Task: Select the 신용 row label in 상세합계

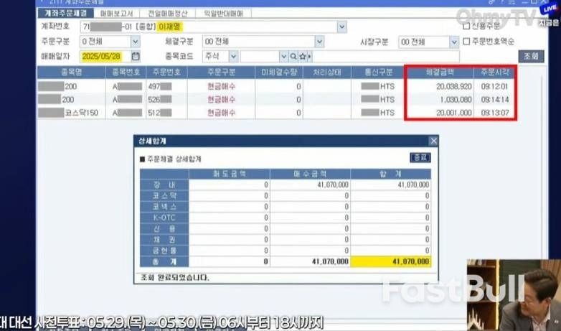Action: pyautogui.click(x=164, y=228)
